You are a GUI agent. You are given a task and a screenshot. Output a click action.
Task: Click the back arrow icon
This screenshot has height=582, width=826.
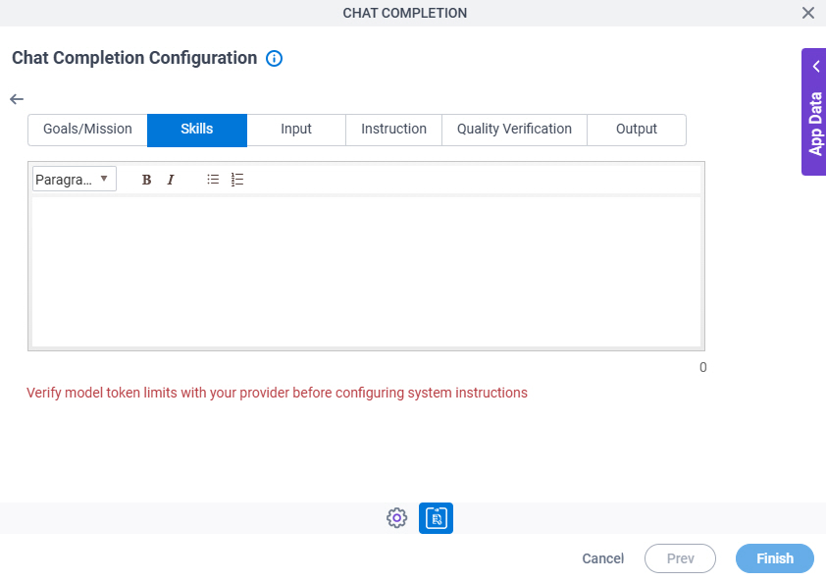pos(17,99)
